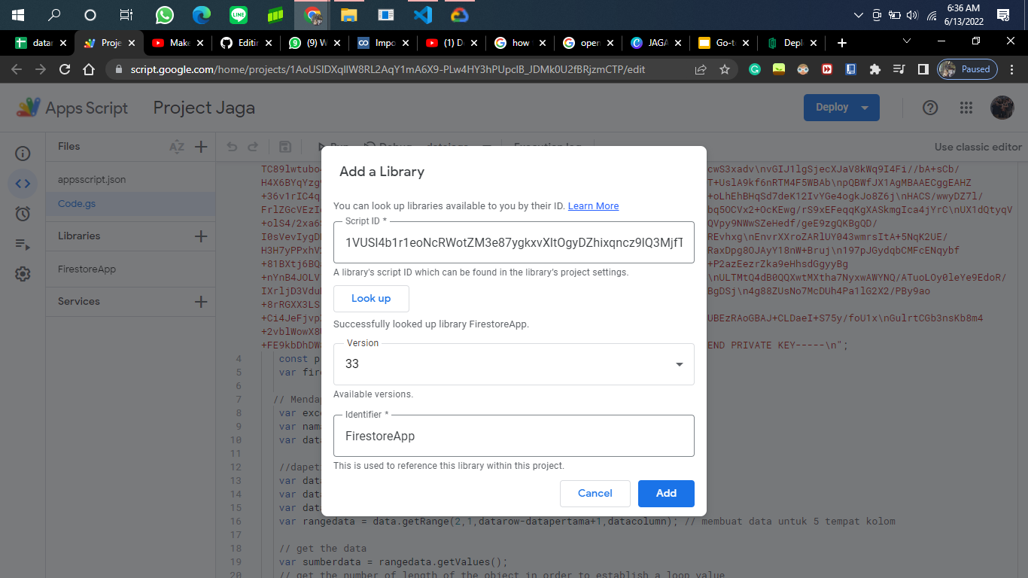This screenshot has height=578, width=1028.
Task: Open volume control in system tray
Action: tap(913, 14)
